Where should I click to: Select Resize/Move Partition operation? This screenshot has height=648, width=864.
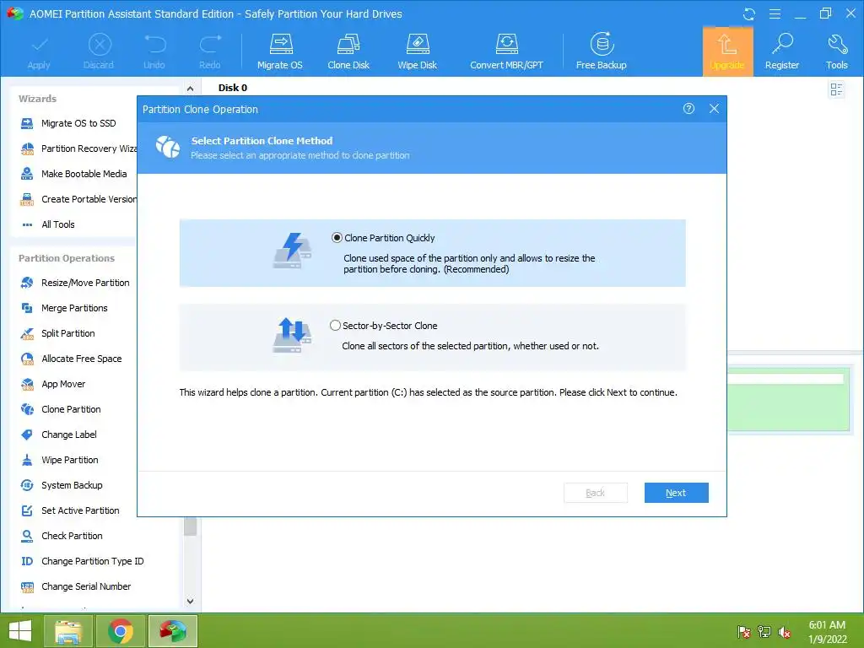point(75,283)
